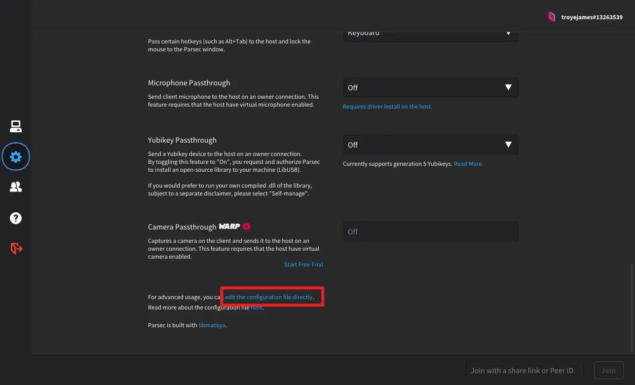Click the Warp swirl icon near Camera Passthrough
The width and height of the screenshot is (635, 385).
pos(247,227)
